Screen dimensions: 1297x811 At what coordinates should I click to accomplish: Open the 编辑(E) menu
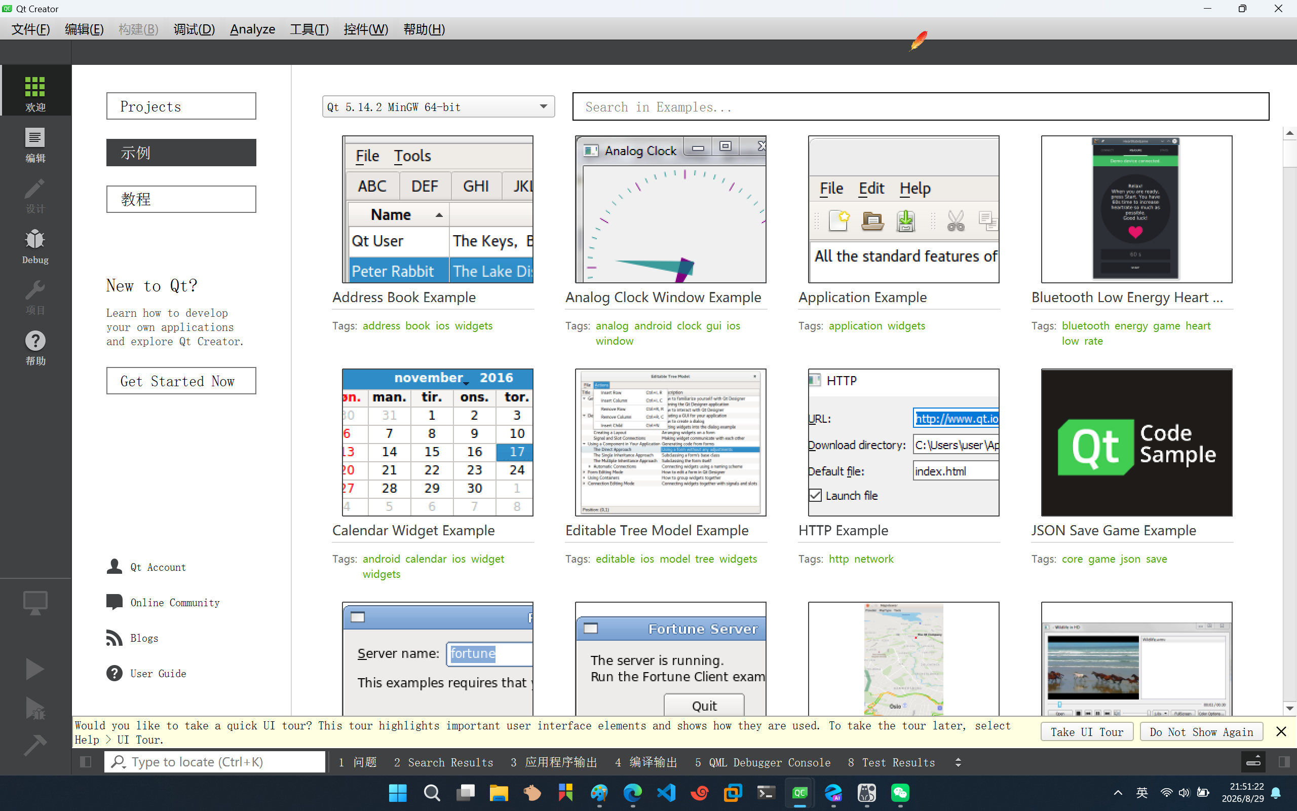(84, 29)
